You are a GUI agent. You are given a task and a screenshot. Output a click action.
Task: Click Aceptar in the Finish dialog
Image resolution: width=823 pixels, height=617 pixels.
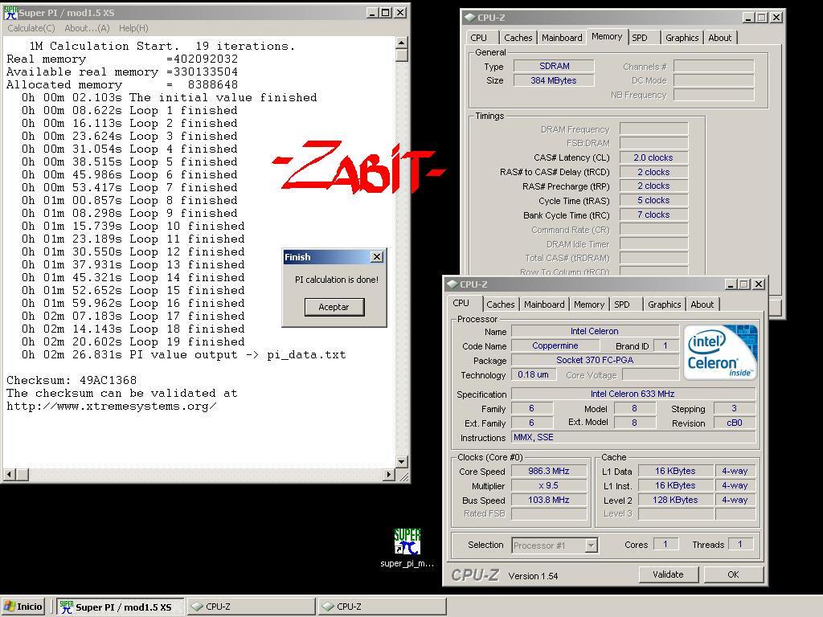(x=334, y=307)
